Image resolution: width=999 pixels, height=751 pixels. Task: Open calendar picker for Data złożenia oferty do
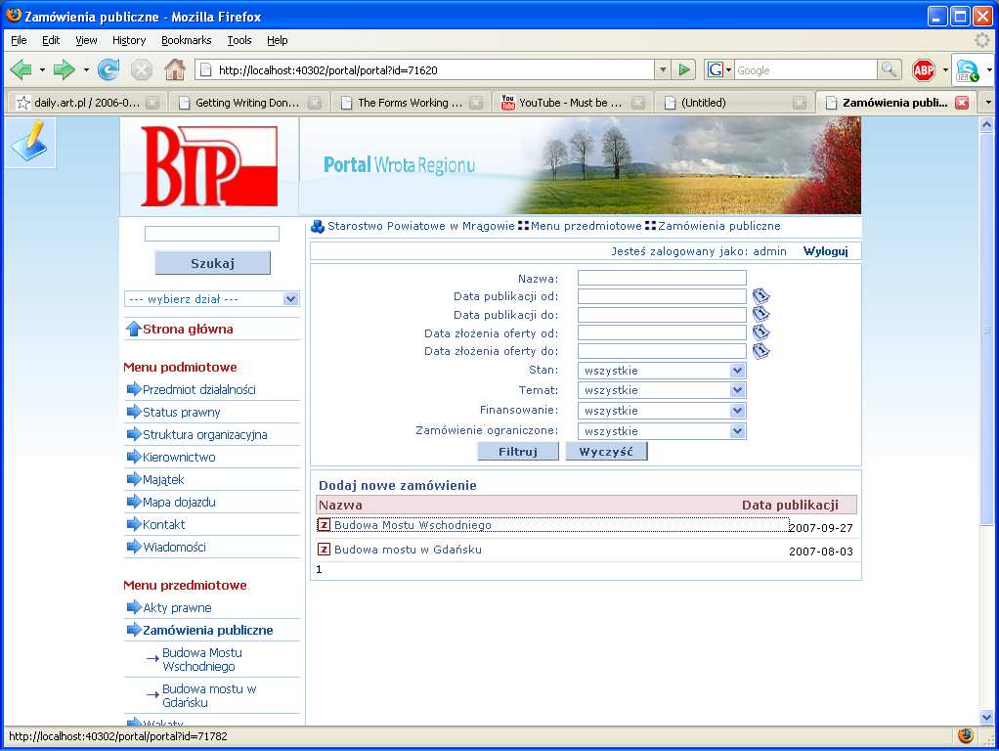(x=760, y=351)
